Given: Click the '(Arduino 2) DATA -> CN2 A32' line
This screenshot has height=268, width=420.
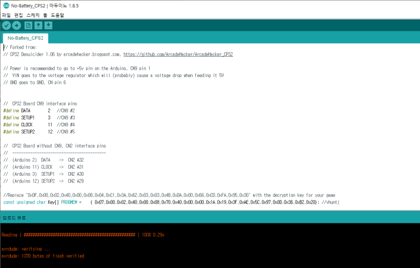Looking at the screenshot, I should click(x=44, y=160).
